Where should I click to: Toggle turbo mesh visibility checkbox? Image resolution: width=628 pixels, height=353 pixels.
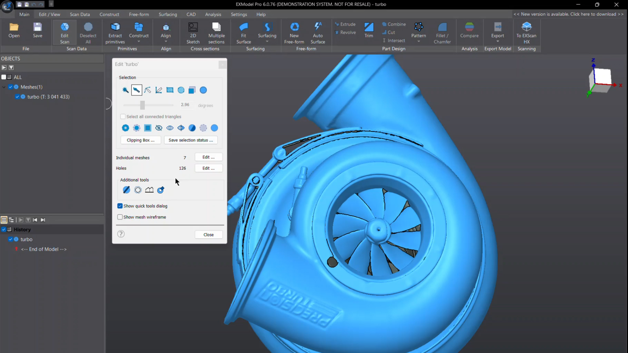click(17, 97)
